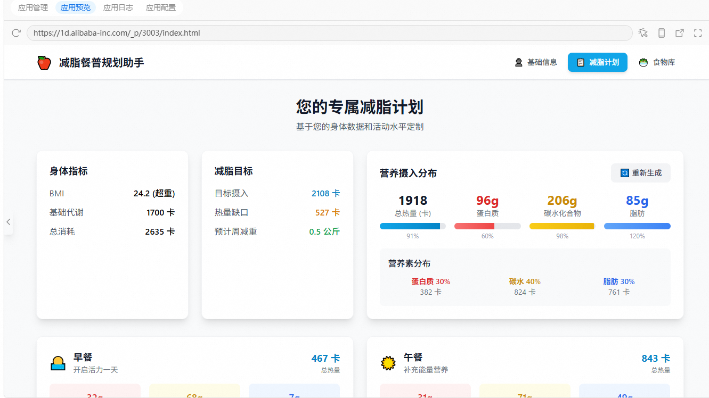Select the 应用预览 tab

point(76,7)
